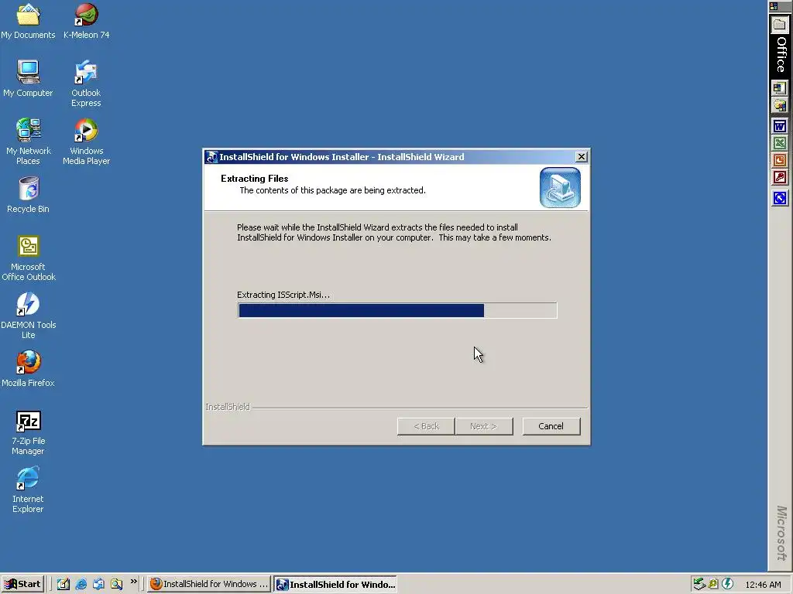Viewport: 793px width, 594px height.
Task: Click the 'Extracting ISScript.Msi...' status text
Action: (283, 295)
